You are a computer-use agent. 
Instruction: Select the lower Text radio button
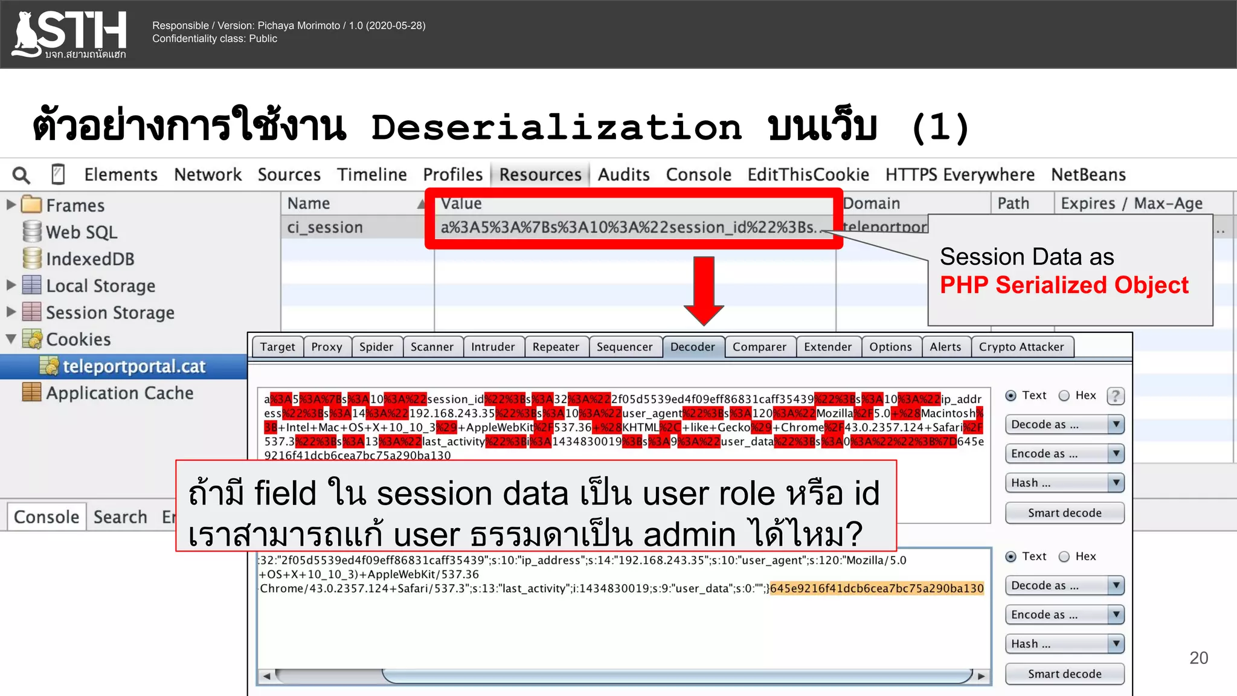click(x=1010, y=556)
